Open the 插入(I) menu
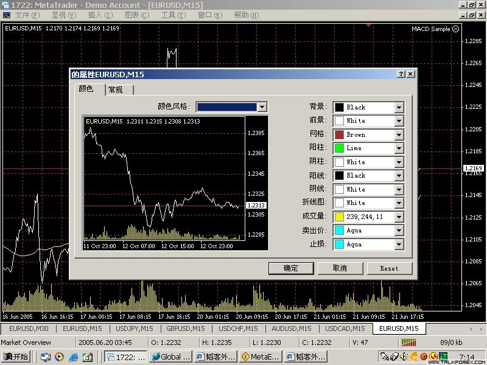 point(100,15)
